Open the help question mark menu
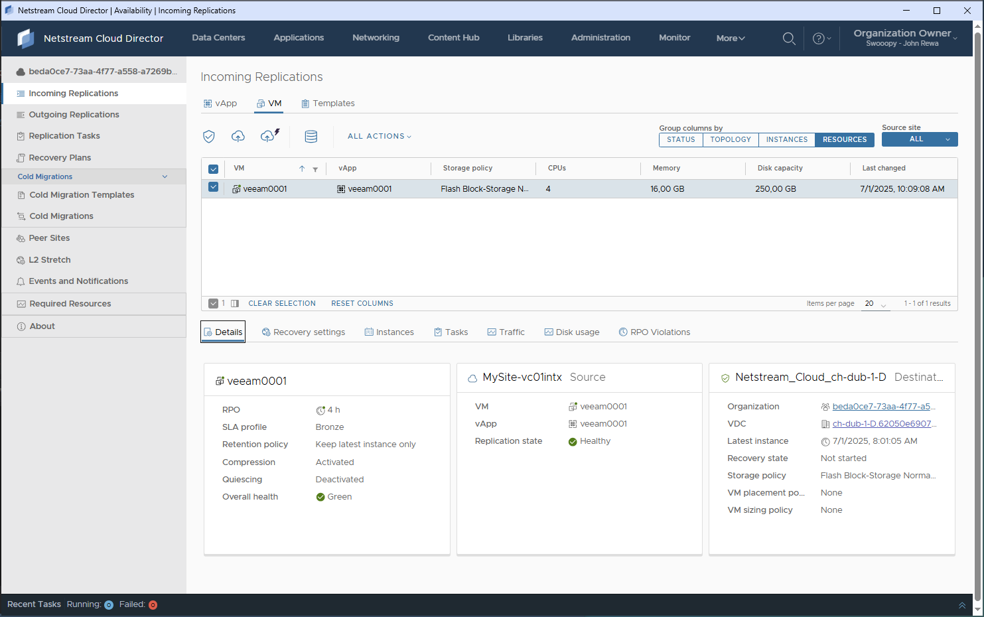The image size is (984, 617). 821,38
